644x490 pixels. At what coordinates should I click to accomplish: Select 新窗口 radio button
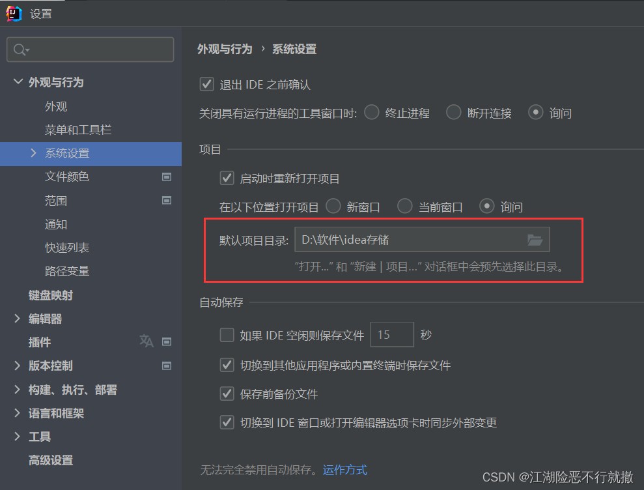[x=333, y=206]
